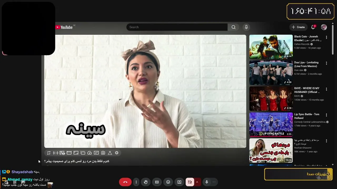Open menu for Lip Sync Battle - Tom Holland
The width and height of the screenshot is (337, 189).
point(326,115)
